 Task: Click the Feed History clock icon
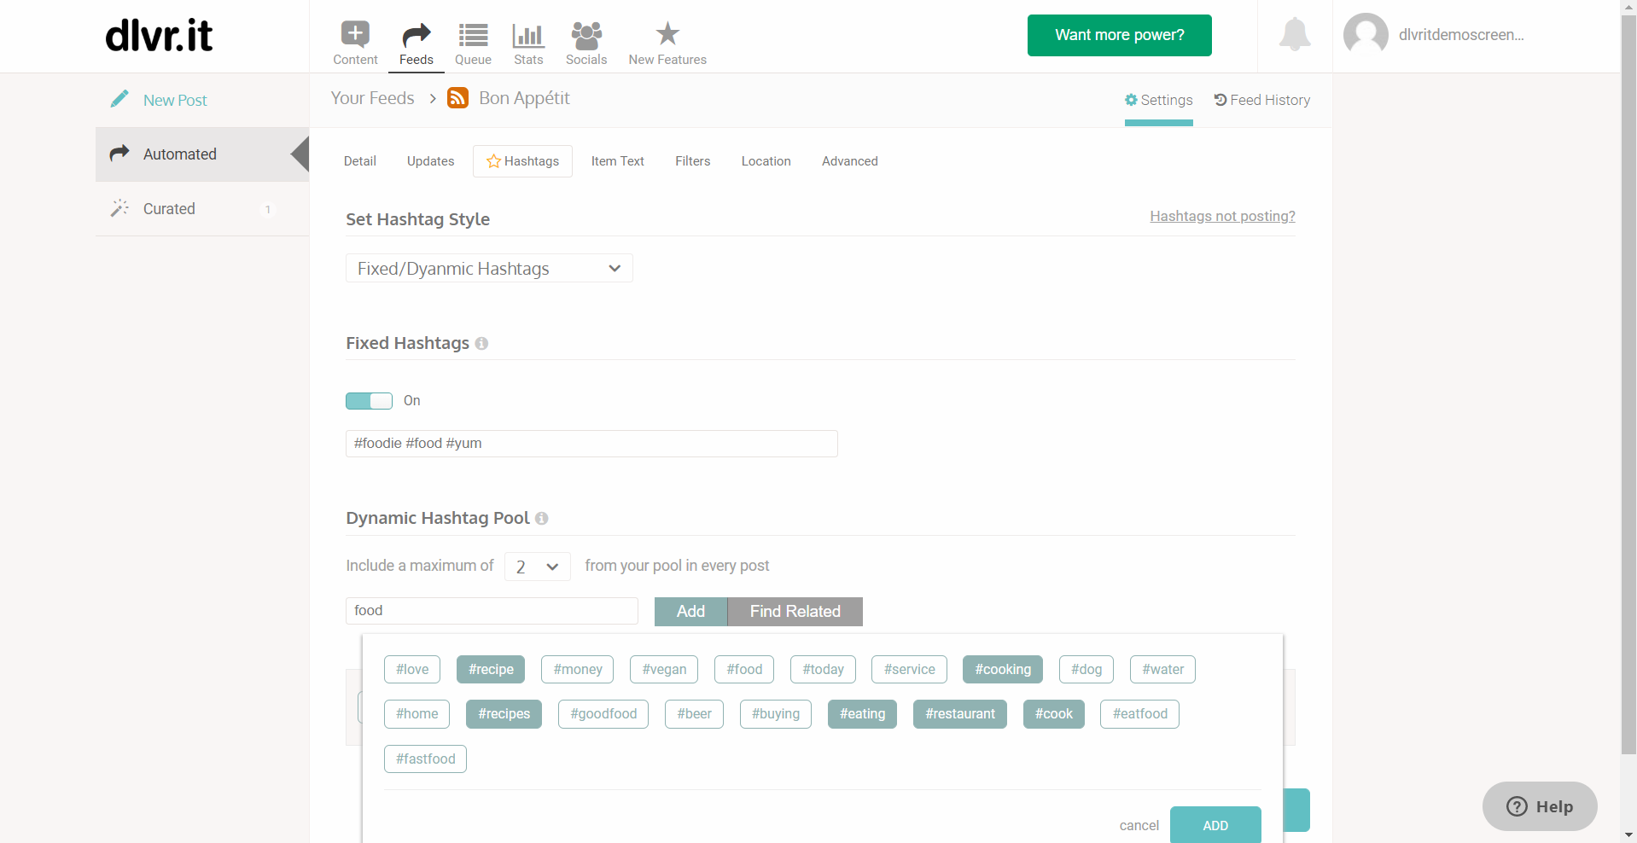point(1220,100)
